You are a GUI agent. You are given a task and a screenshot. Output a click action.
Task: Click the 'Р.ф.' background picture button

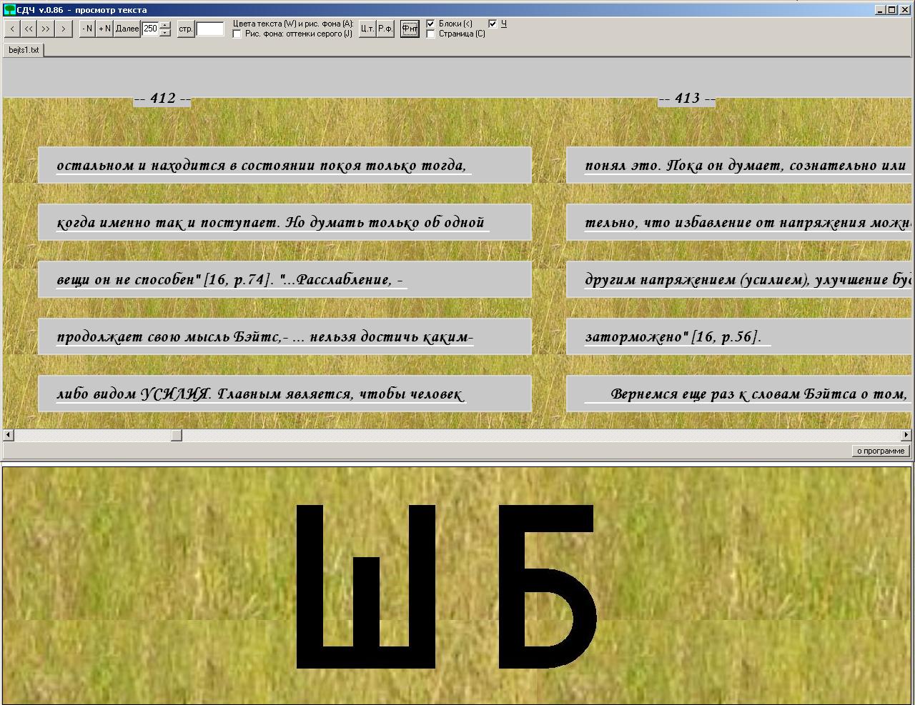[x=385, y=29]
